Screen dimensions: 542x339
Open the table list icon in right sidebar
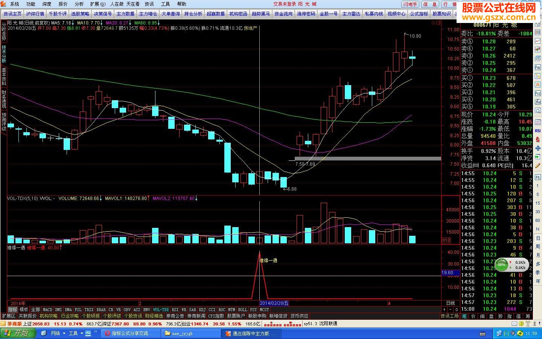coord(538,32)
